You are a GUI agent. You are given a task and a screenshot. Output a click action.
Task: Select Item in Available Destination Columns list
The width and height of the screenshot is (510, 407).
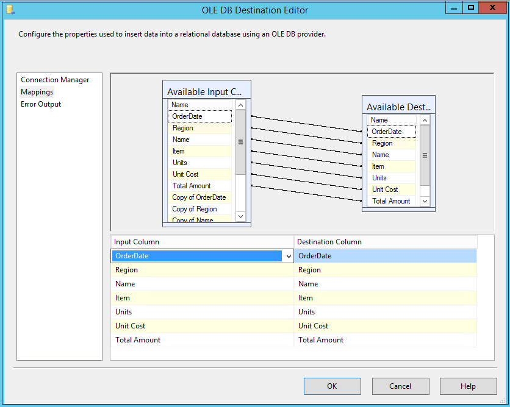(x=392, y=166)
